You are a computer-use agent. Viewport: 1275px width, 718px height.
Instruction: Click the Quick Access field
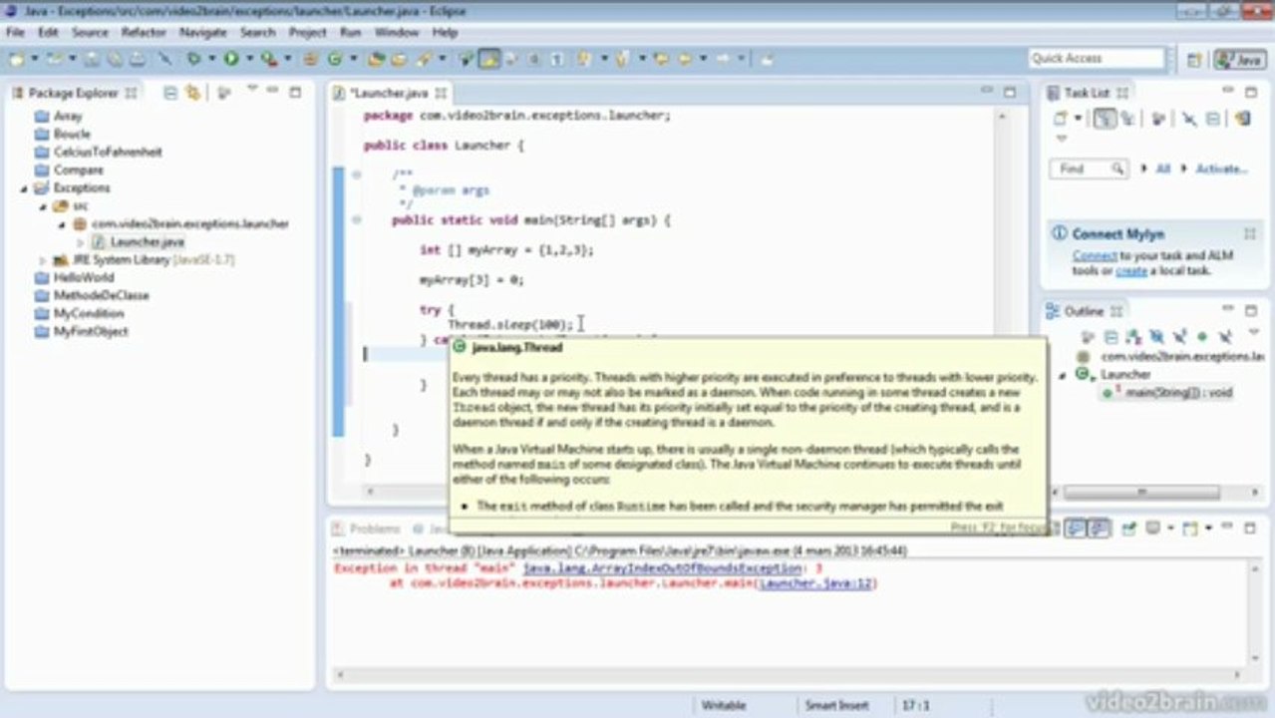click(x=1096, y=59)
